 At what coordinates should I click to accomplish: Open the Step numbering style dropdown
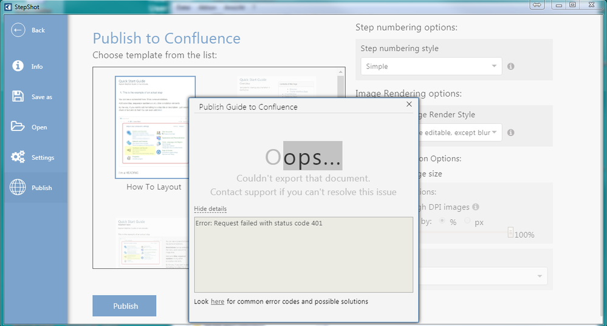[x=431, y=66]
